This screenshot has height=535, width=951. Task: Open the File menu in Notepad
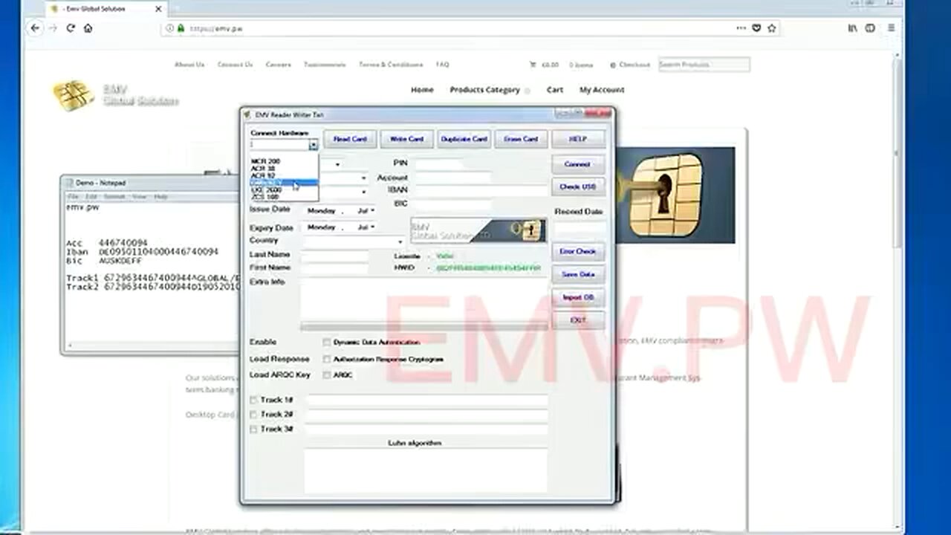tap(74, 197)
